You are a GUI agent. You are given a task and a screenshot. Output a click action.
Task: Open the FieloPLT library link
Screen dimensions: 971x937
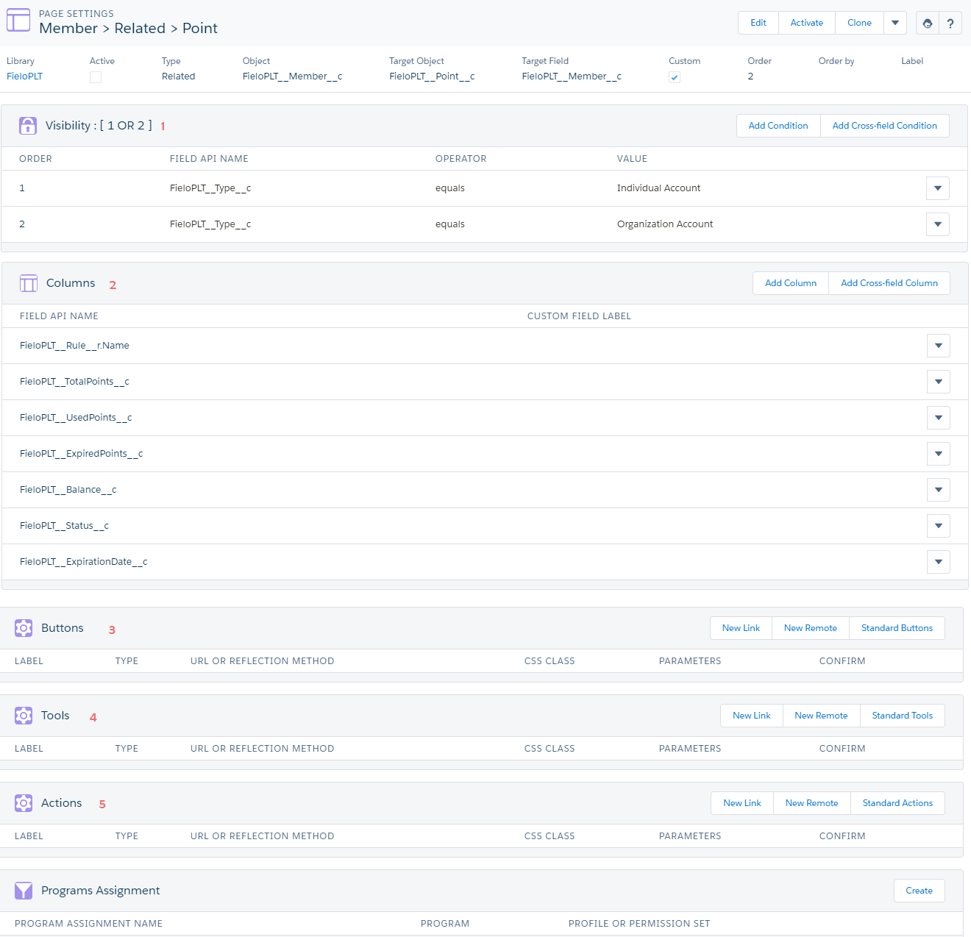point(24,76)
